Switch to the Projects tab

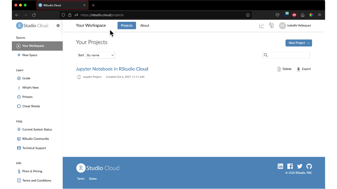tap(126, 25)
